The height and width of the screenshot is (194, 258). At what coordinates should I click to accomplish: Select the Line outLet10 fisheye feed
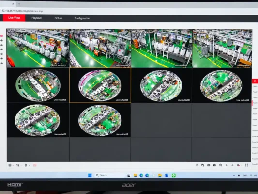[x=100, y=120]
